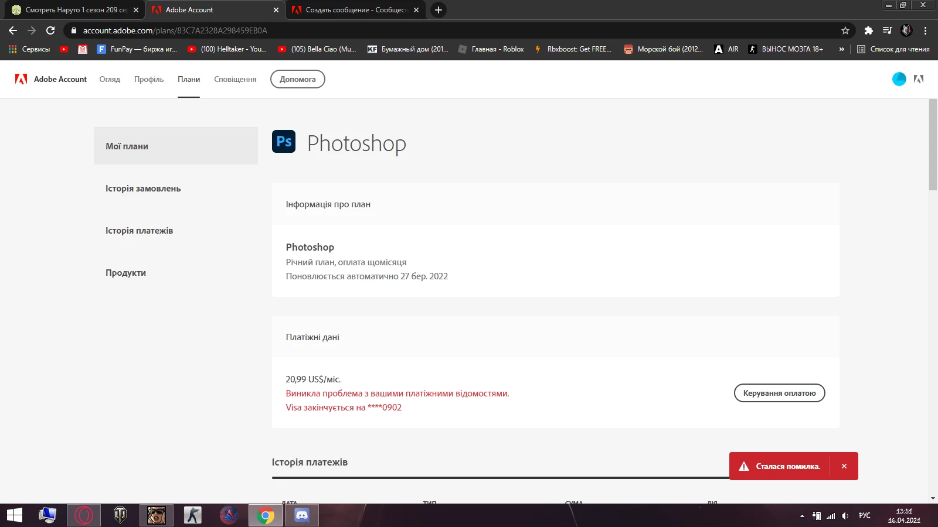
Task: Open the Helltaker YouTube bookmark
Action: pos(227,49)
